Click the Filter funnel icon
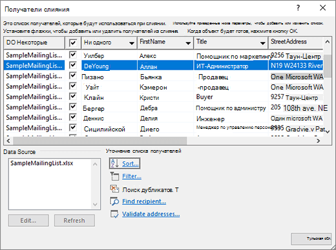The height and width of the screenshot is (250, 336). 114,176
